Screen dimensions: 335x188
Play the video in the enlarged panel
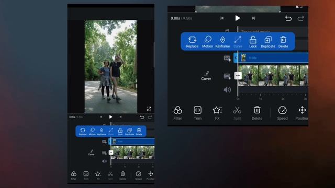238,18
